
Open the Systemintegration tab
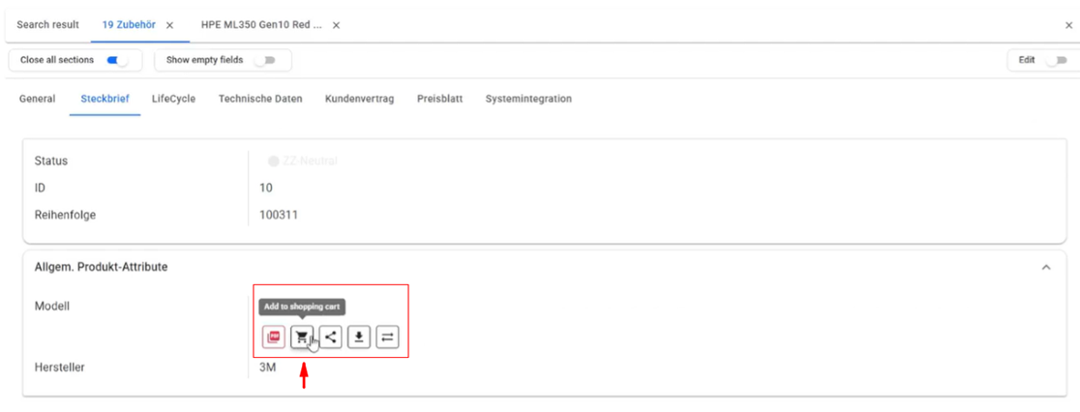528,99
